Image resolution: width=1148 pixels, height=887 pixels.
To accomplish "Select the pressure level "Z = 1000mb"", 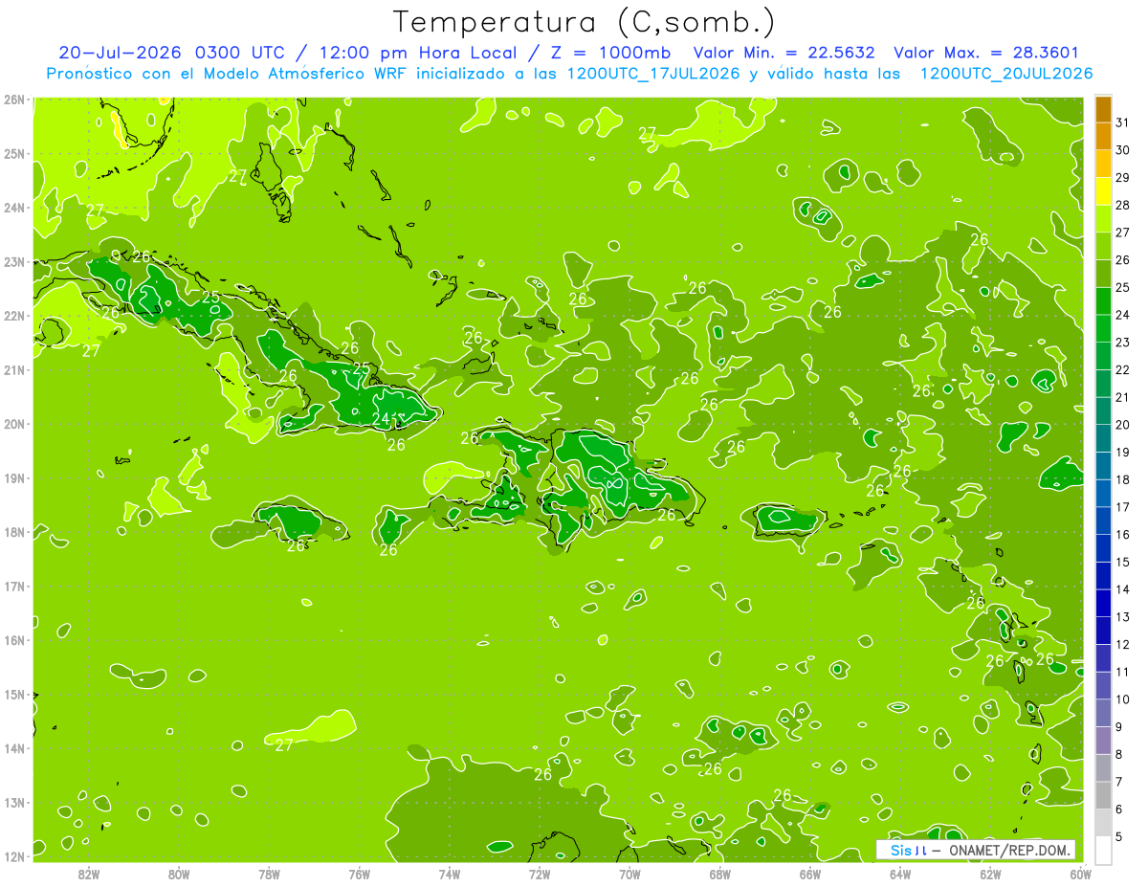I will (x=612, y=53).
